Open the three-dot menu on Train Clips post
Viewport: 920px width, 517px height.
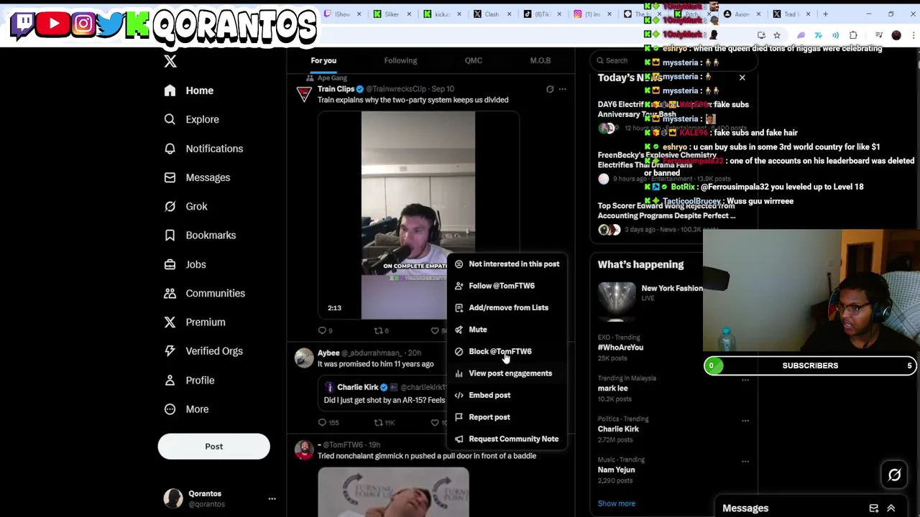pos(562,89)
